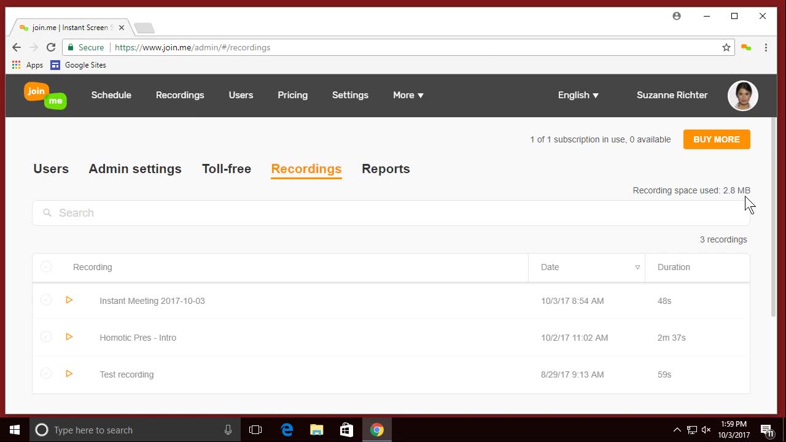The height and width of the screenshot is (442, 786).
Task: Switch to the Users admin tab
Action: (51, 169)
